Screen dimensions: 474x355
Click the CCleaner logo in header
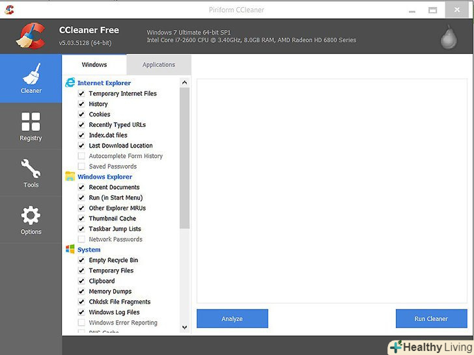[x=31, y=36]
